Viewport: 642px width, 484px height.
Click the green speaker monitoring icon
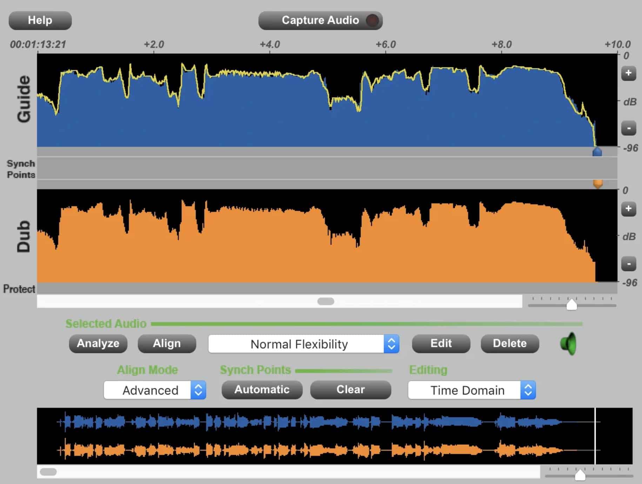point(569,344)
